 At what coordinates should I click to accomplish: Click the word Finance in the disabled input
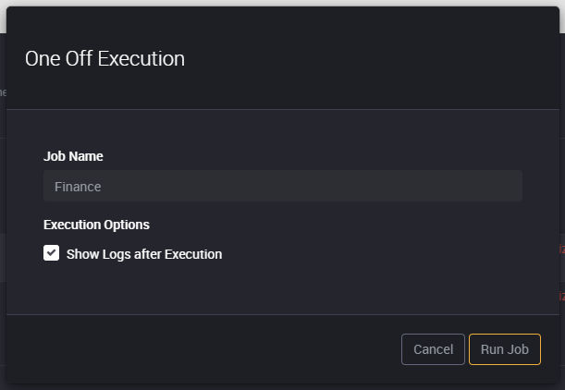[x=78, y=187]
